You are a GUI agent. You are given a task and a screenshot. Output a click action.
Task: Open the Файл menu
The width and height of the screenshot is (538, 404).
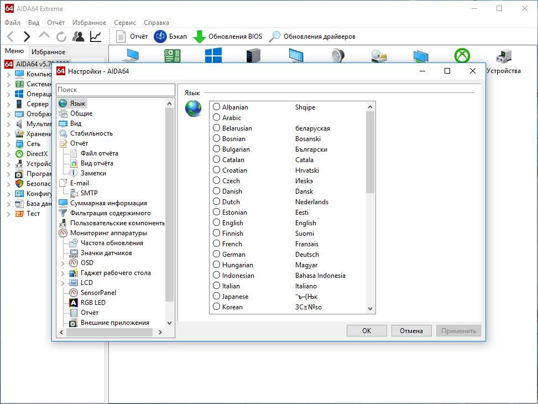[12, 23]
